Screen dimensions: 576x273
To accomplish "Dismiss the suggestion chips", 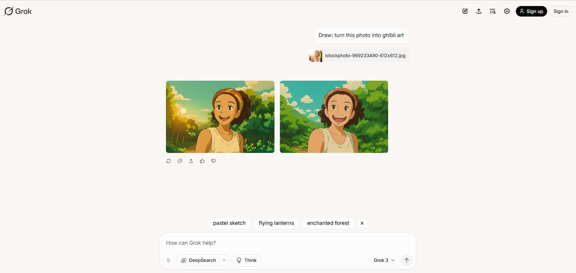I will click(362, 223).
